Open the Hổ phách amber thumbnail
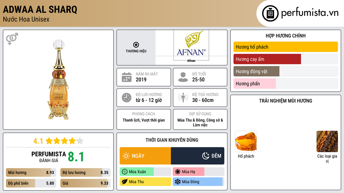 246,142
